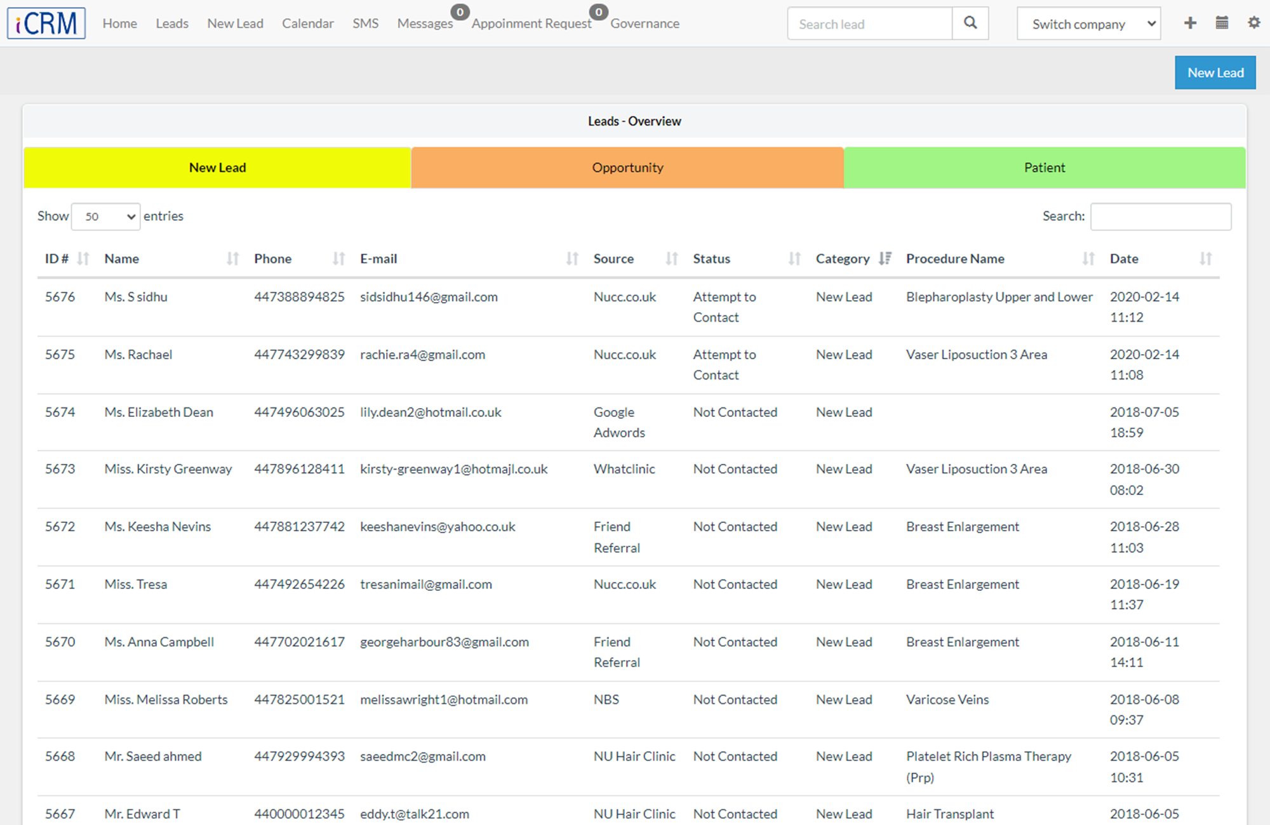
Task: Click email lily.dean2@hotmail.co.uk
Action: point(431,412)
